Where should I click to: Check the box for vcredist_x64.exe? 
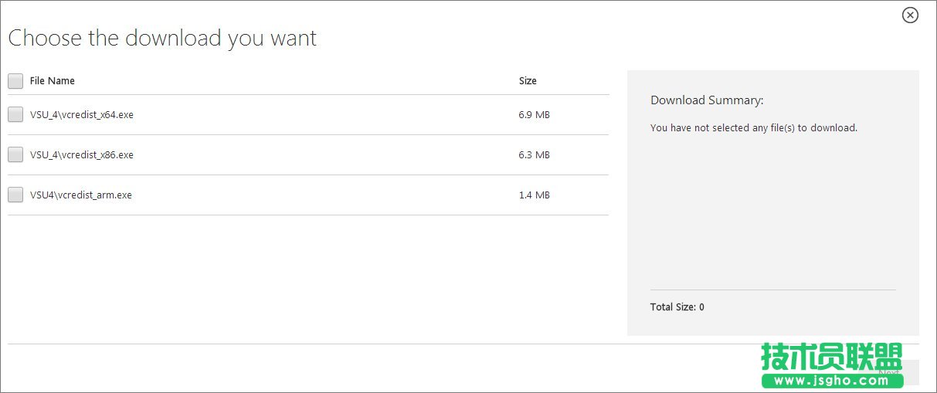point(15,115)
